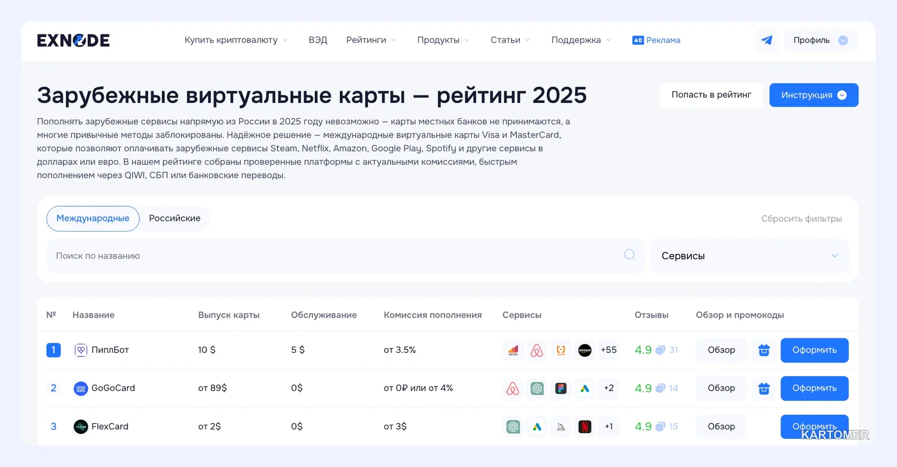Open the Профиль dropdown
This screenshot has height=467, width=897.
tap(821, 40)
